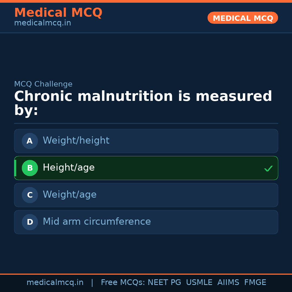Open the medicalmcq.in link in the footer
This screenshot has height=292, width=292.
pos(55,283)
